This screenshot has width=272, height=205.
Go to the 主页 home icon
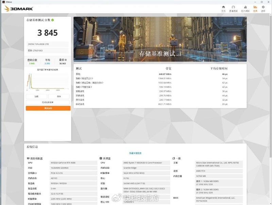tap(223, 7)
